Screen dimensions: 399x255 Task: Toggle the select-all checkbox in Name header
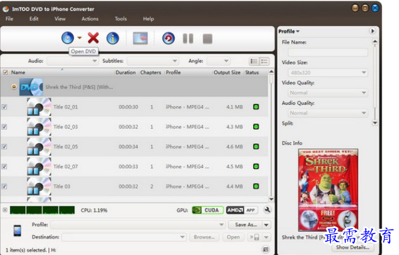pyautogui.click(x=5, y=72)
